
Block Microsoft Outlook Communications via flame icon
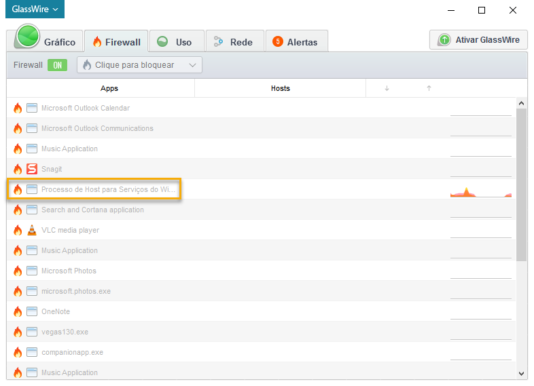(x=18, y=128)
